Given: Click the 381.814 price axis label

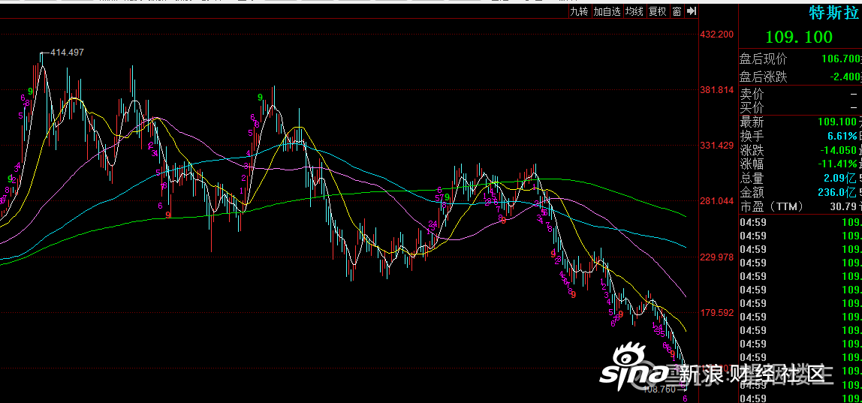Looking at the screenshot, I should [x=717, y=89].
